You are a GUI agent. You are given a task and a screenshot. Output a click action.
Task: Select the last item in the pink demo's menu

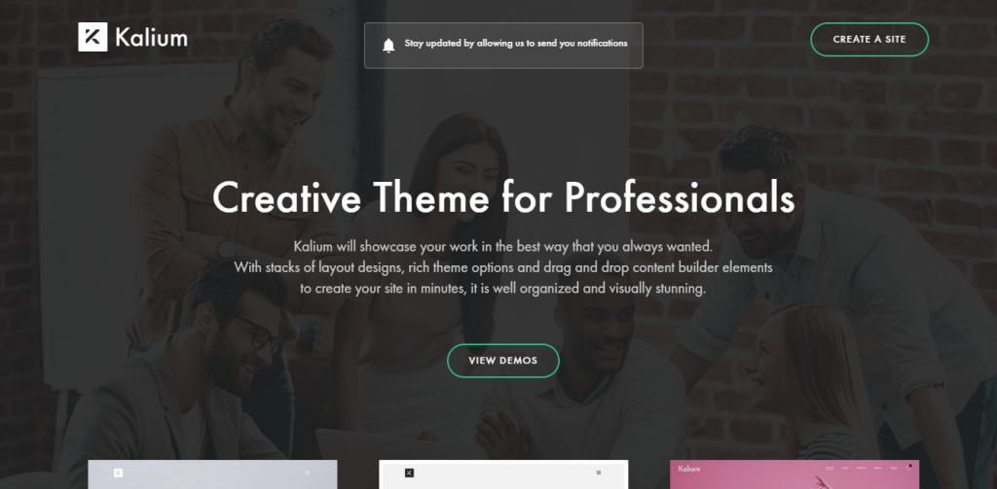[x=894, y=468]
